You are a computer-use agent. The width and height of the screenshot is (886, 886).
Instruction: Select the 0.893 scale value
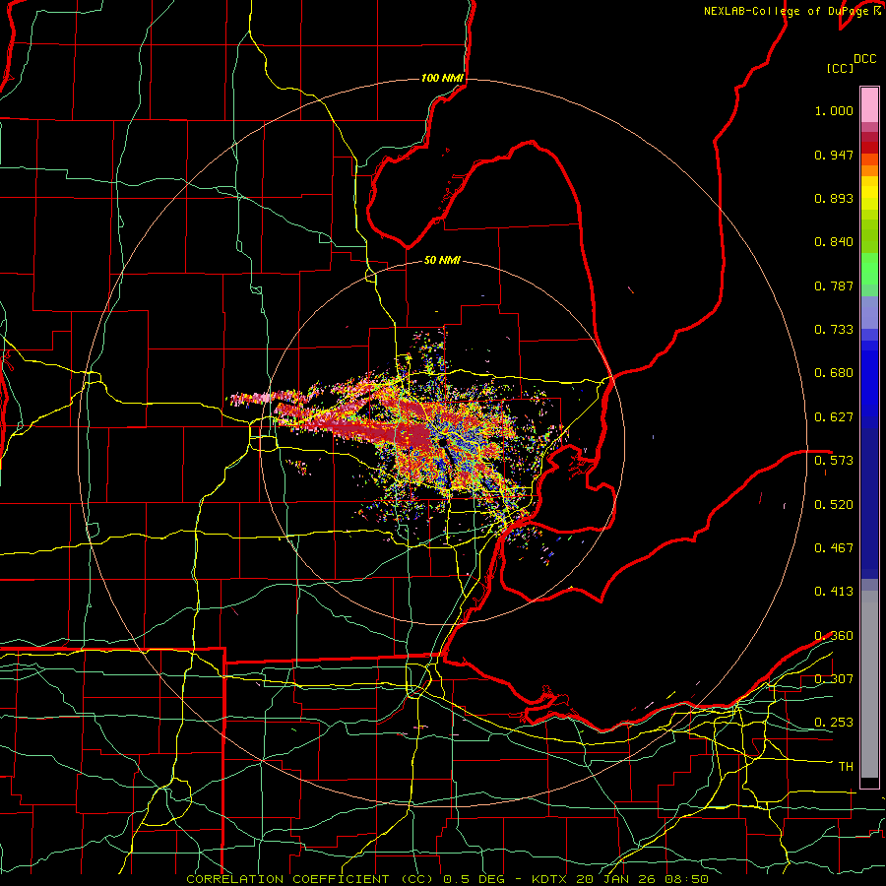coord(834,198)
